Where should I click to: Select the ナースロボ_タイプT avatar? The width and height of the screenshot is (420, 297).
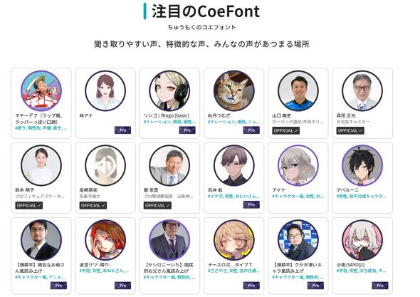pyautogui.click(x=233, y=240)
